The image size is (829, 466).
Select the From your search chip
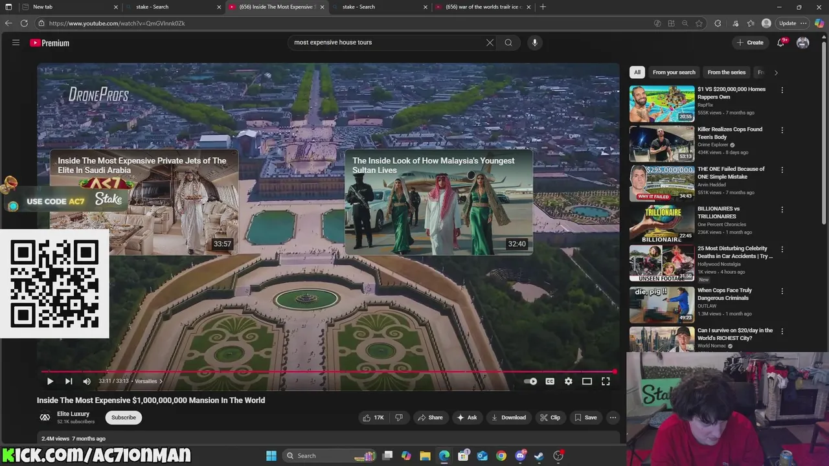[x=674, y=72]
